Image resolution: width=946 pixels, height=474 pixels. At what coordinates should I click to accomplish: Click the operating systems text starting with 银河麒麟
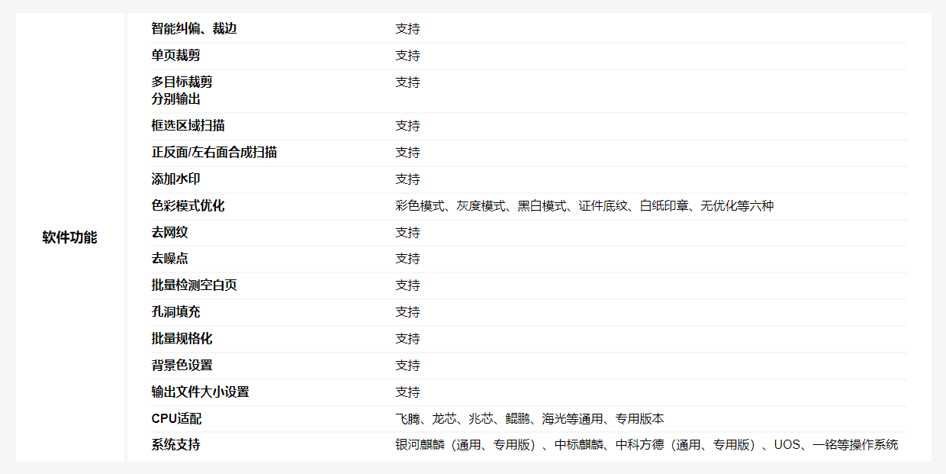point(646,445)
